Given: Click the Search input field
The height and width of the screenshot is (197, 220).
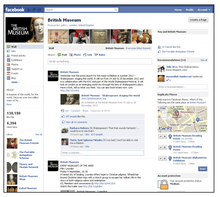Looking at the screenshot, I should click(79, 10).
